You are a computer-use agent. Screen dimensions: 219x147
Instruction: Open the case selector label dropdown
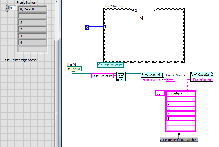coord(152,10)
